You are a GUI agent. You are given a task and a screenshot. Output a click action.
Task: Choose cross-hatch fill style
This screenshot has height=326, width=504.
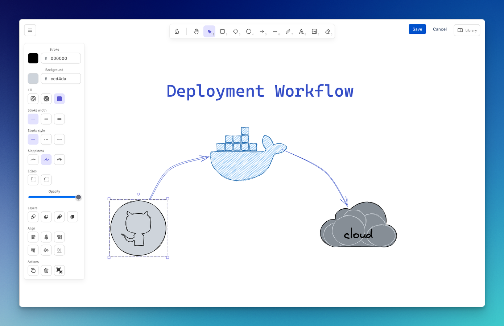(x=46, y=99)
